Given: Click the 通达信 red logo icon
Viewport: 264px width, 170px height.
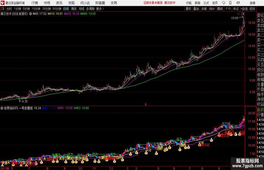Looking at the screenshot, I should point(2,3).
